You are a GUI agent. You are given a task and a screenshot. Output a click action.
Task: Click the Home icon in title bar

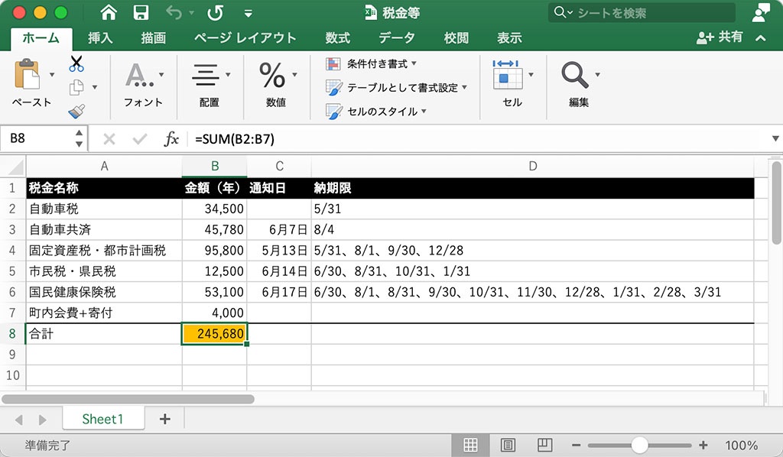click(109, 12)
